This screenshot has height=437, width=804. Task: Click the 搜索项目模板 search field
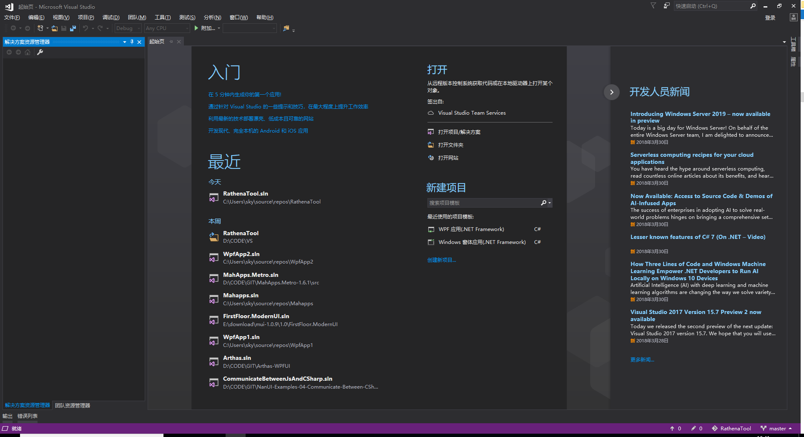pos(483,203)
